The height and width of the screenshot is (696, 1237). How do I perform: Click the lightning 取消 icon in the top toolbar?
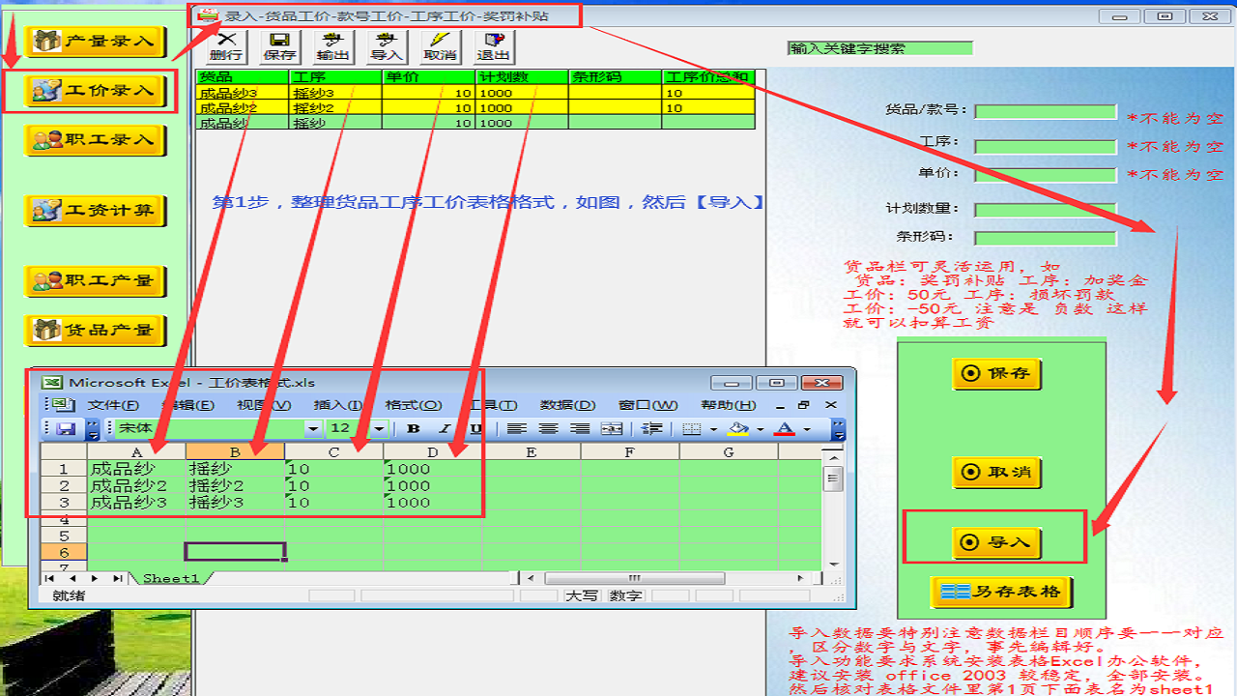(440, 45)
